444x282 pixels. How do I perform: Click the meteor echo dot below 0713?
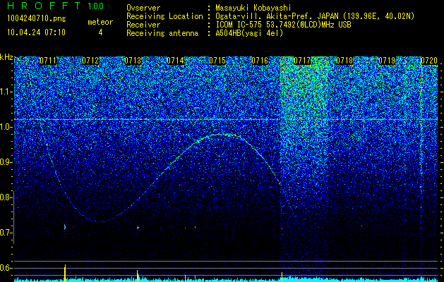[x=138, y=228]
